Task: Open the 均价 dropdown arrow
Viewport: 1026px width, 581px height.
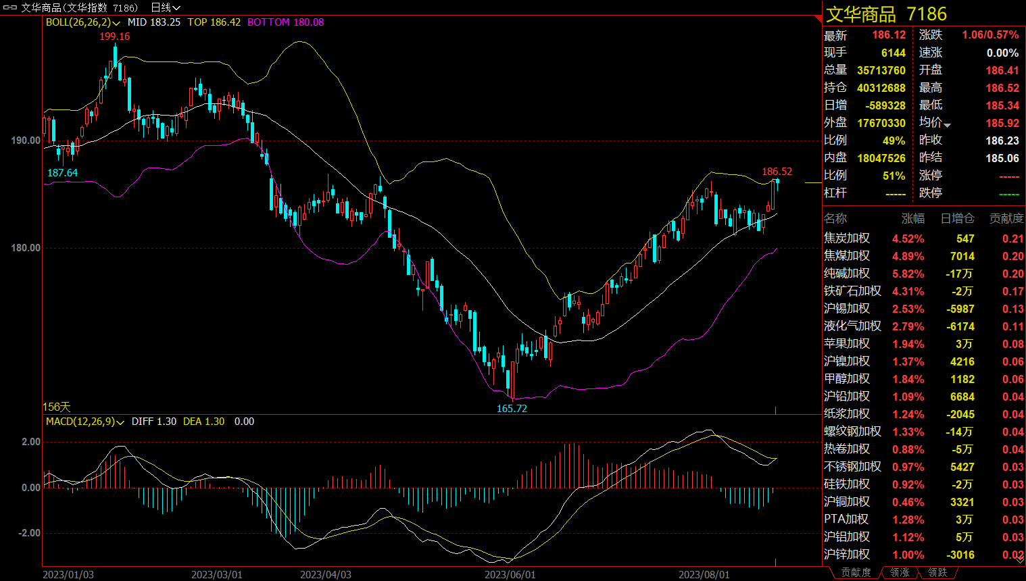Action: coord(947,125)
